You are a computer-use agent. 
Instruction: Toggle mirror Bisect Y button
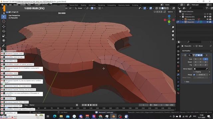coord(200,62)
